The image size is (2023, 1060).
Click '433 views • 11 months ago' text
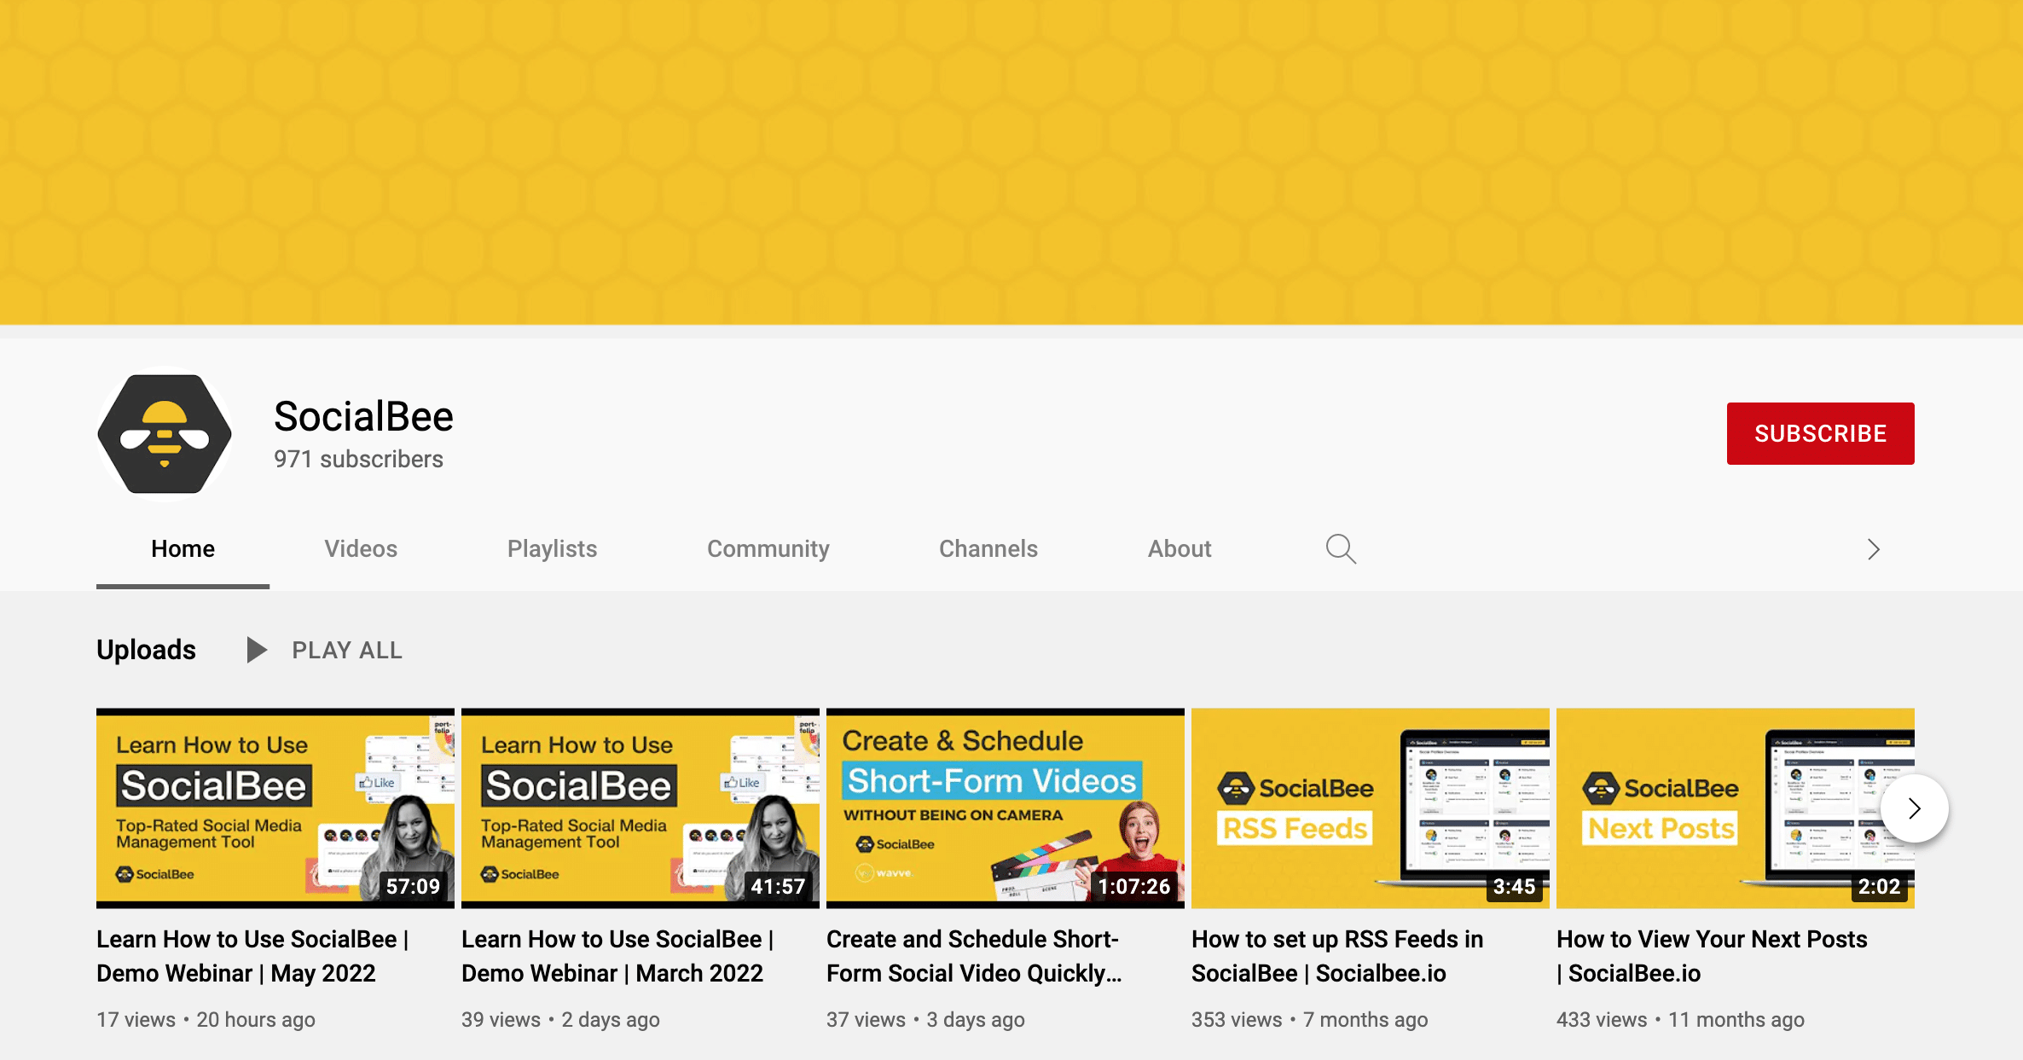1680,1020
